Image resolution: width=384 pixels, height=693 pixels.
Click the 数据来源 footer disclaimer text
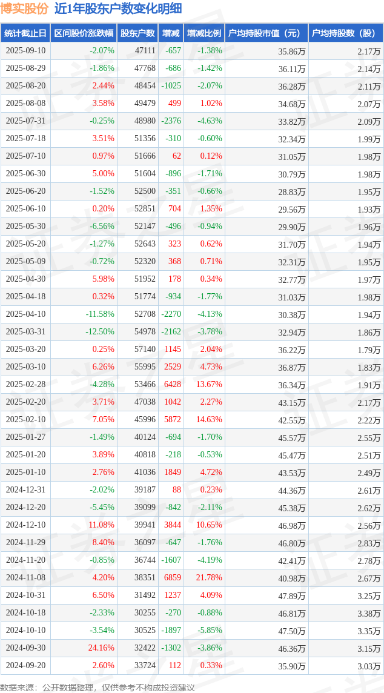pos(98,688)
